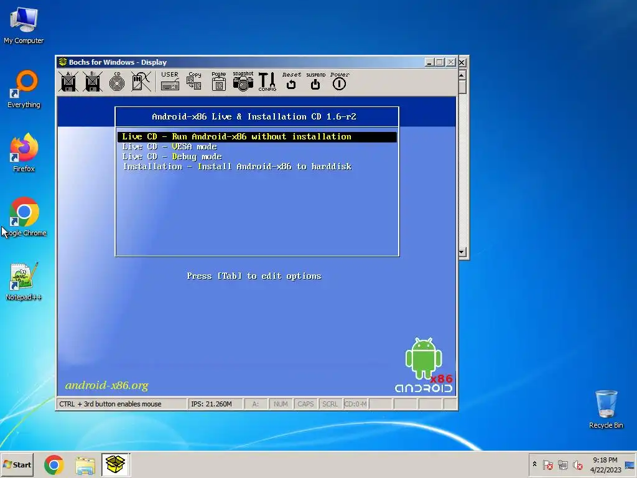Image resolution: width=637 pixels, height=478 pixels.
Task: Click the Bochs taskbar button
Action: (x=115, y=464)
